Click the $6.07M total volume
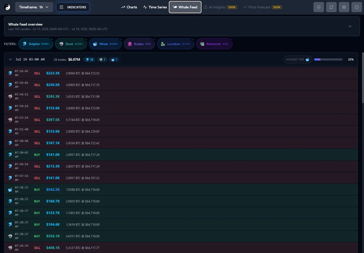Viewport: 364px width, 253px height. click(x=74, y=59)
